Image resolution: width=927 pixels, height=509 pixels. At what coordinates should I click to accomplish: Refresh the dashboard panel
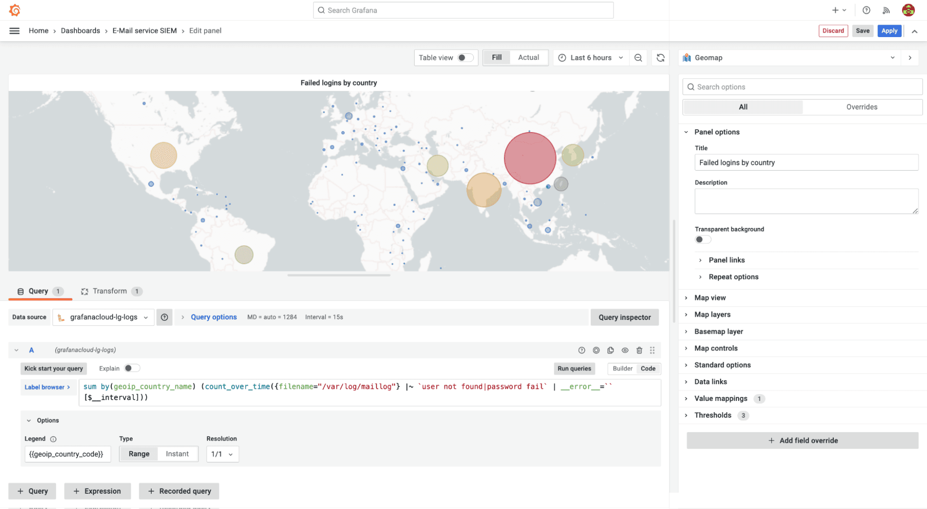point(660,57)
